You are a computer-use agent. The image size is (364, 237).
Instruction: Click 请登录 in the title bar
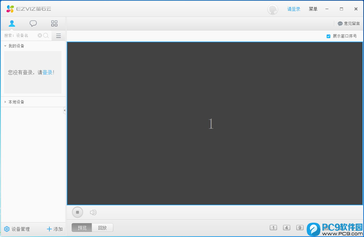click(294, 9)
